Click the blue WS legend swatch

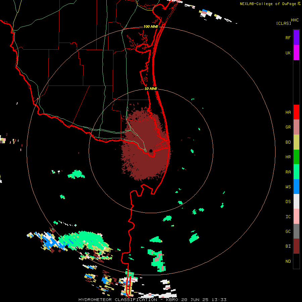[x=296, y=187]
